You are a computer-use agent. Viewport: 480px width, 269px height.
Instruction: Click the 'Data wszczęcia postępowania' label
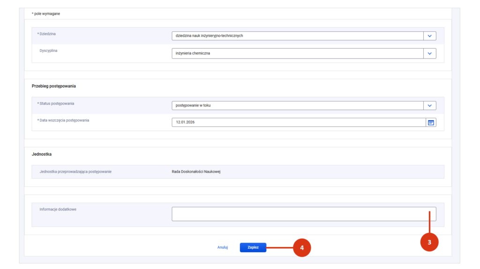64,120
